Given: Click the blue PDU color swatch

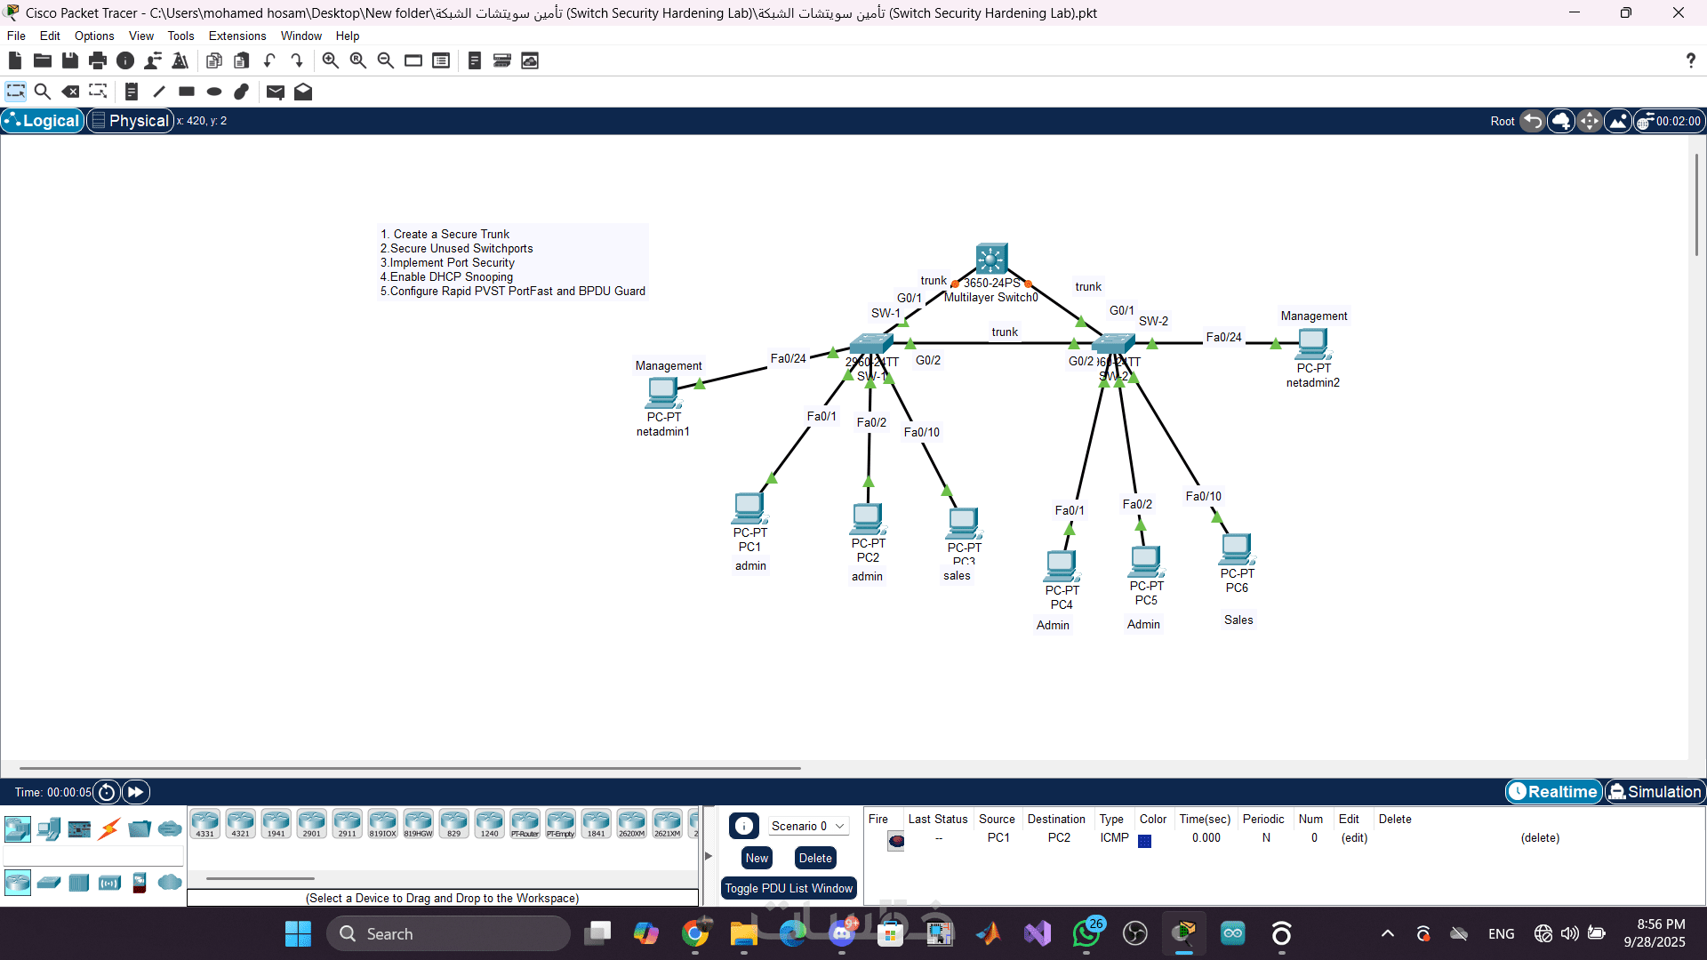Looking at the screenshot, I should [1144, 841].
